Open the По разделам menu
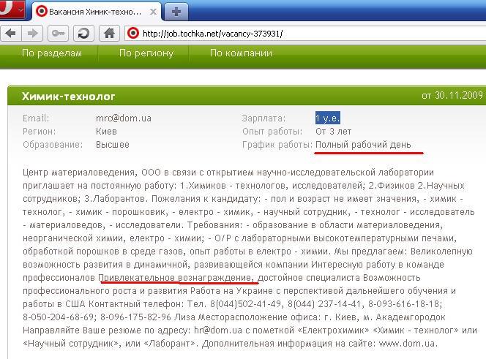The image size is (486, 359). pyautogui.click(x=51, y=53)
